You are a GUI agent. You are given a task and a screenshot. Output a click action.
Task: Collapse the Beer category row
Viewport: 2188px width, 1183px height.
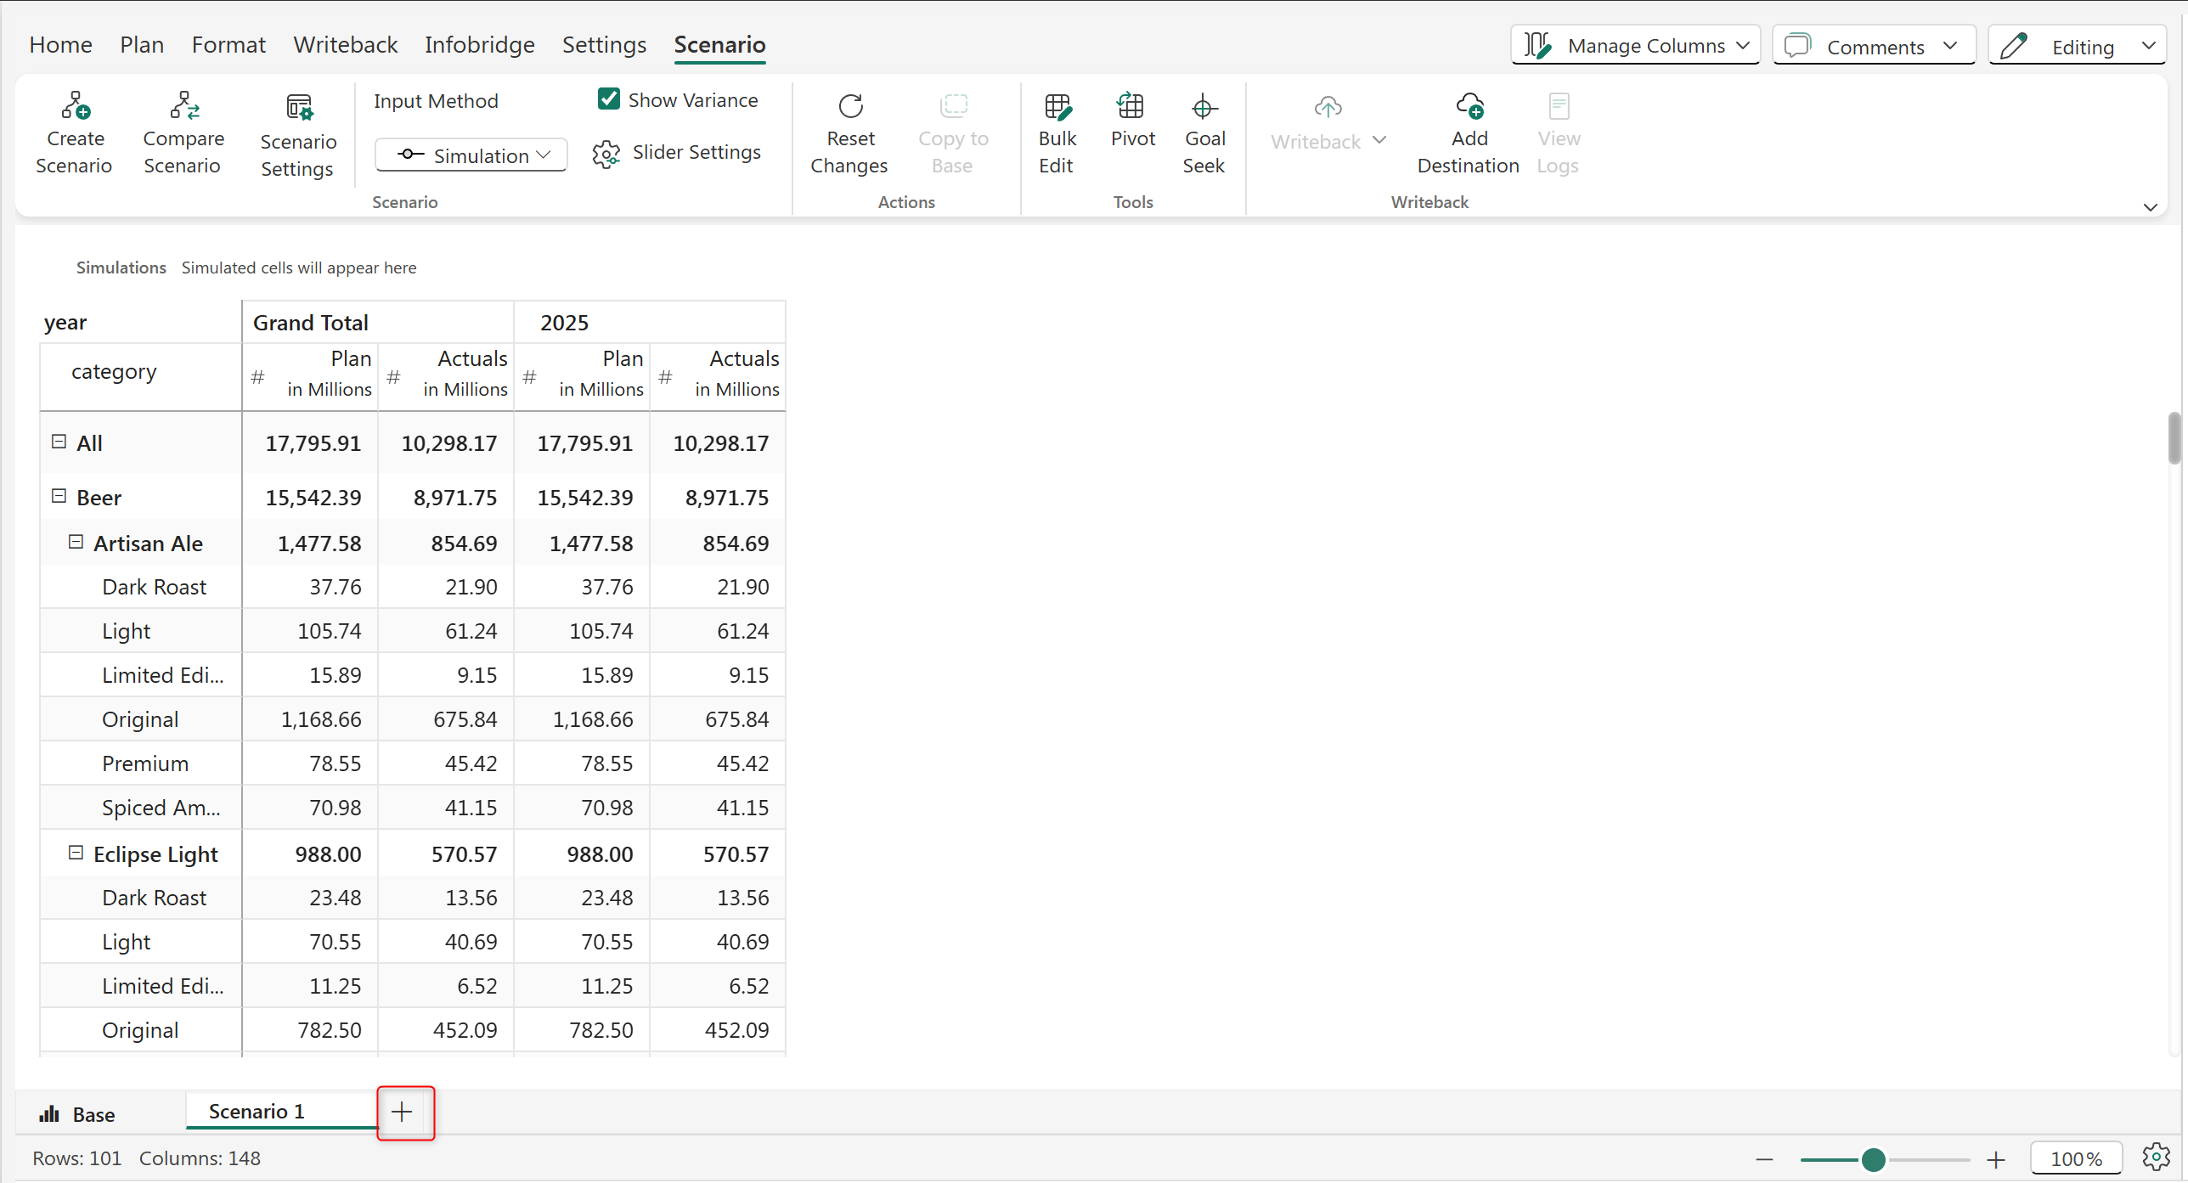click(59, 496)
